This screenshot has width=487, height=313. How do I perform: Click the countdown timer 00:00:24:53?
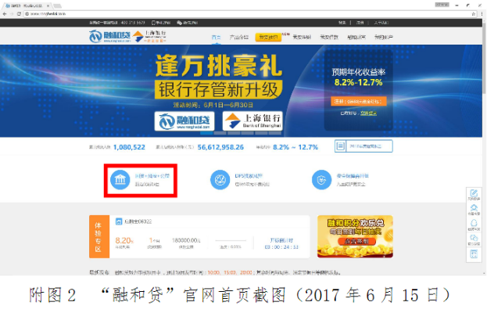281,247
